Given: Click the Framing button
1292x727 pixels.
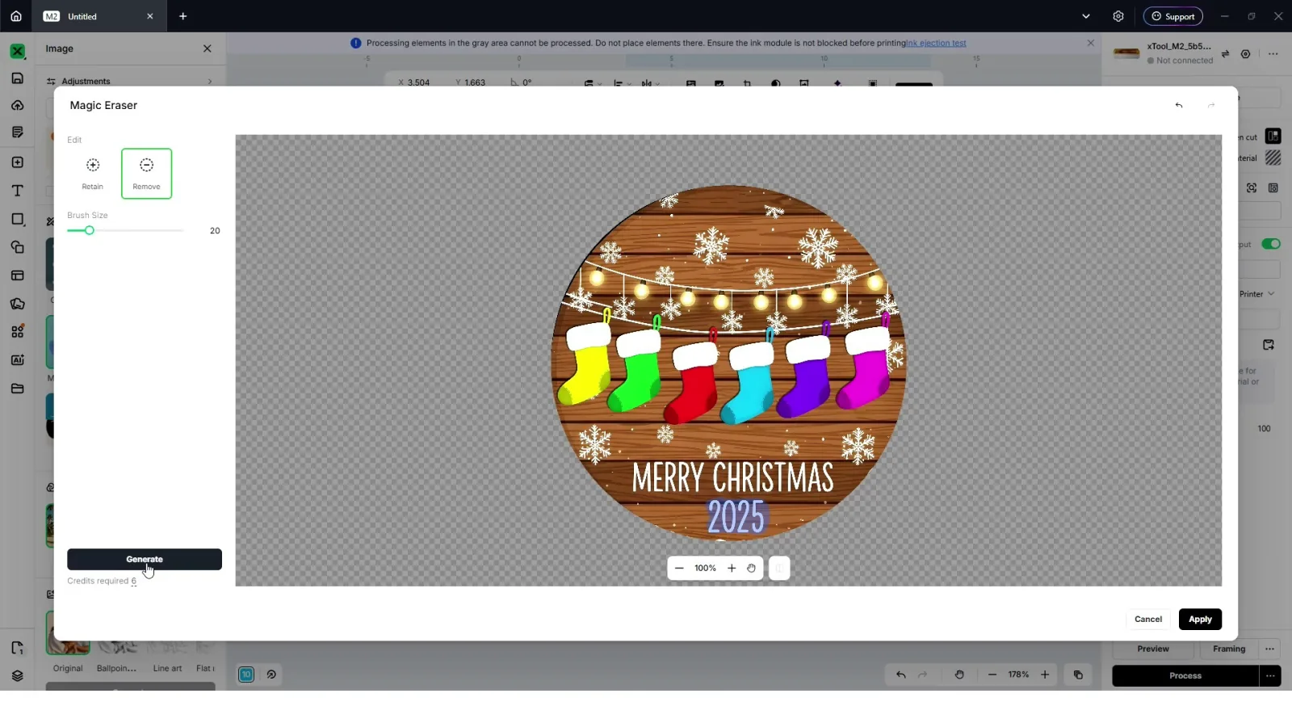Looking at the screenshot, I should coord(1229,649).
